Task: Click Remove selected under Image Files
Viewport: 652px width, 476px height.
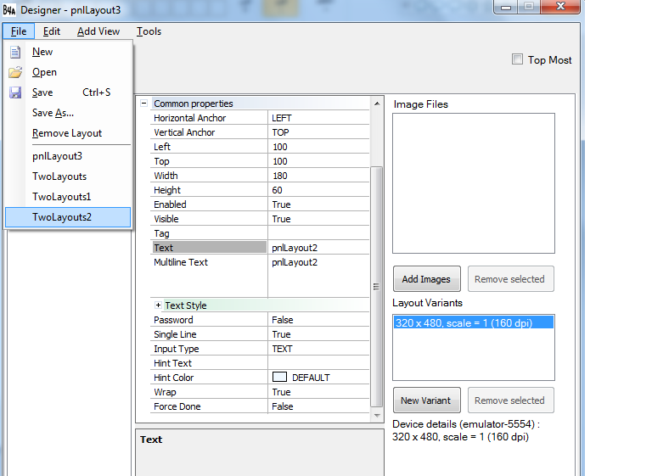Action: (510, 279)
